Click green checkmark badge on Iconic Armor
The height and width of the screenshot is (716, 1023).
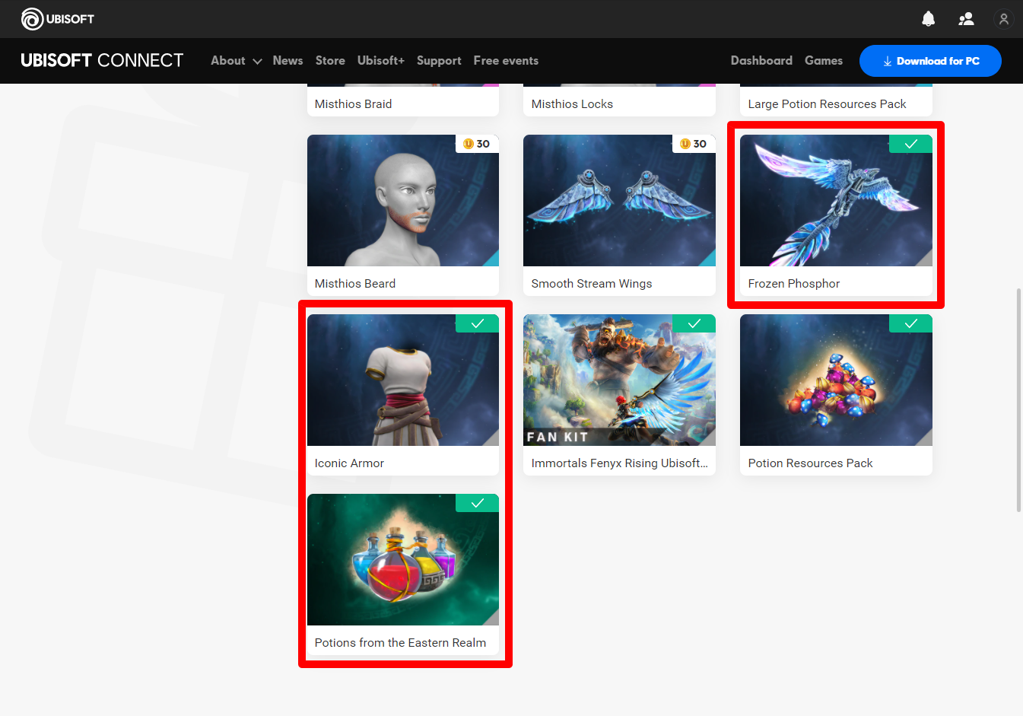point(477,323)
